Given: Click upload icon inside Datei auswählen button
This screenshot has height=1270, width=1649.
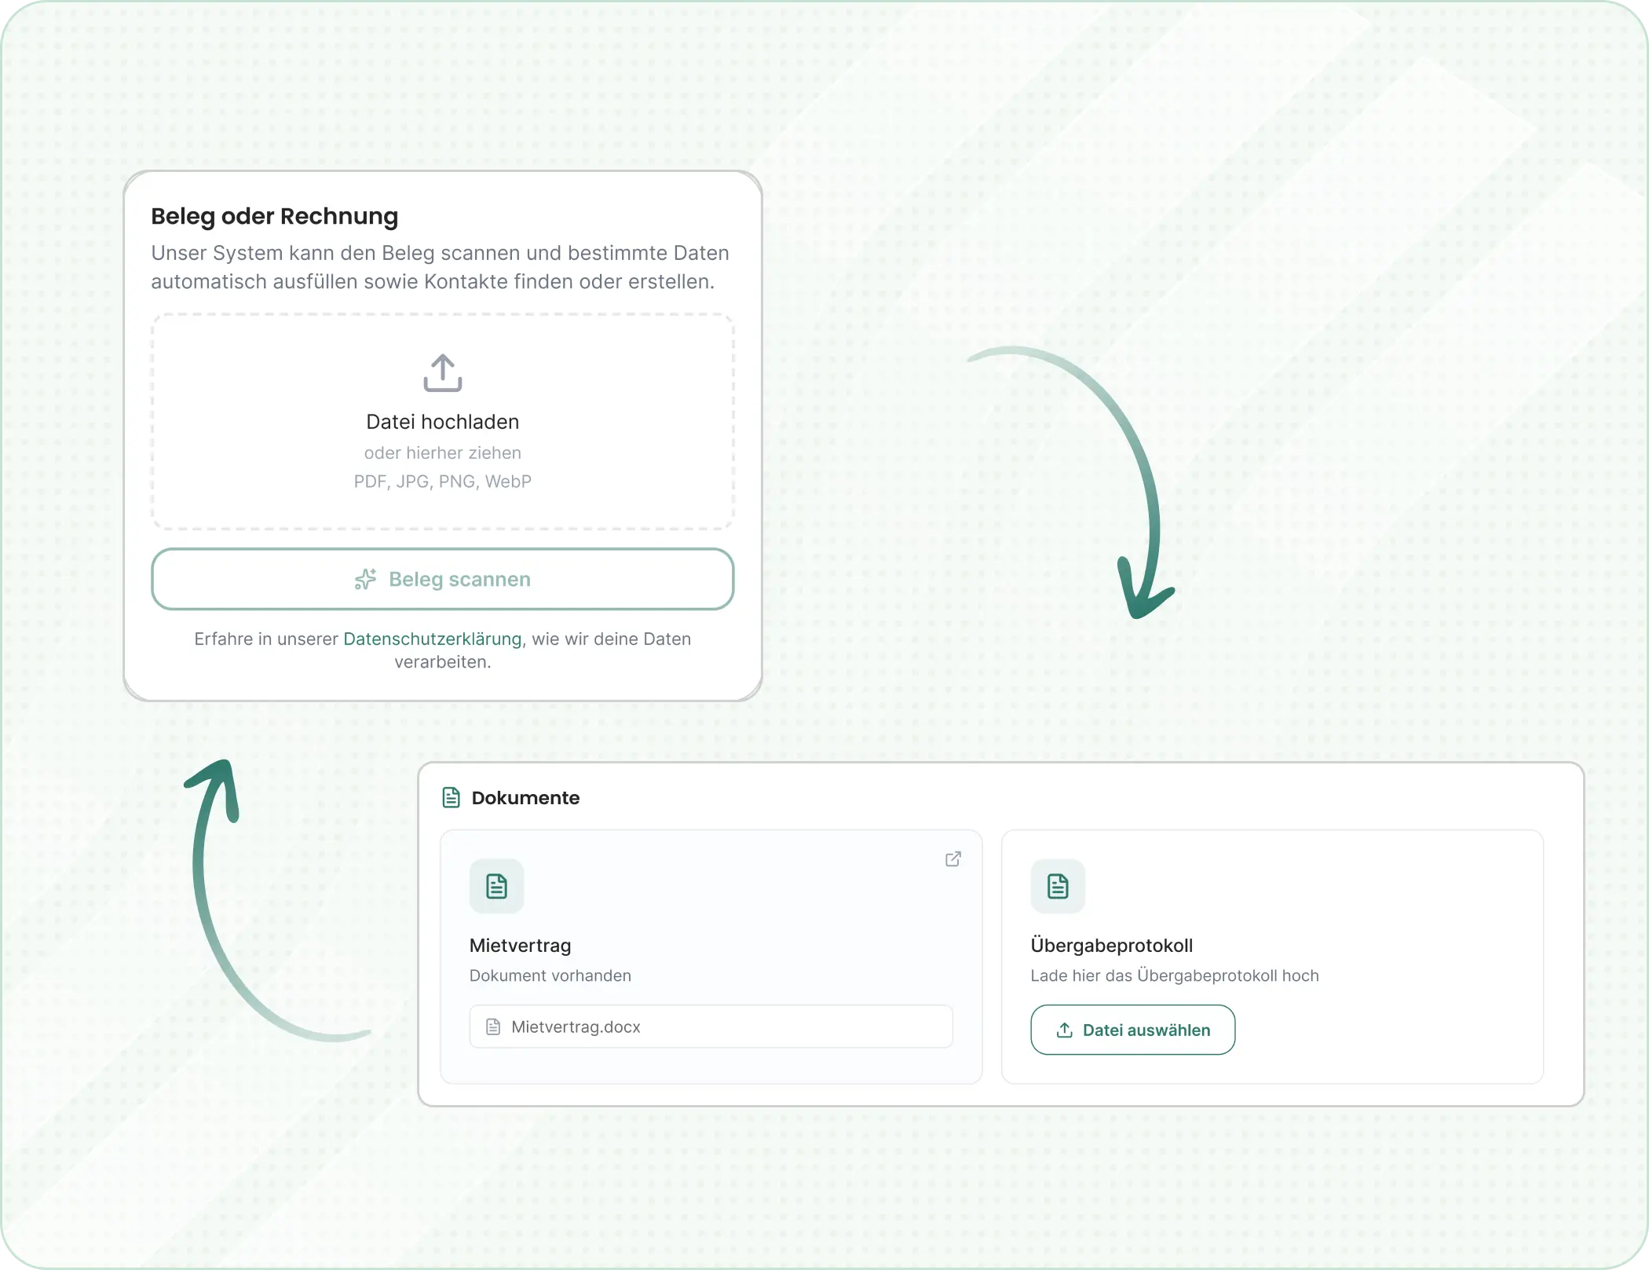Looking at the screenshot, I should click(1064, 1030).
